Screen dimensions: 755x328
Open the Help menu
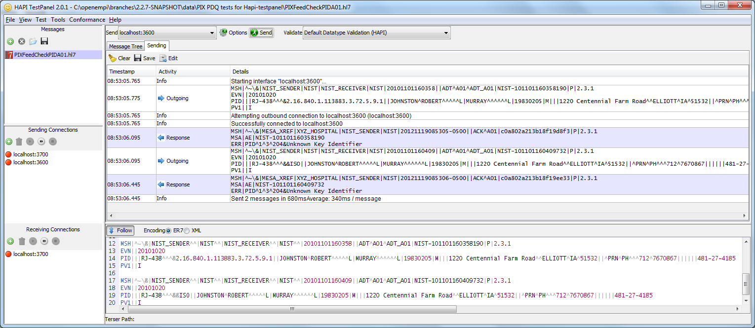coord(115,20)
